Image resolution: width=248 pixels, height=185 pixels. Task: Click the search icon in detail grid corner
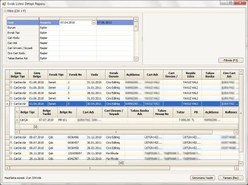coord(17,112)
